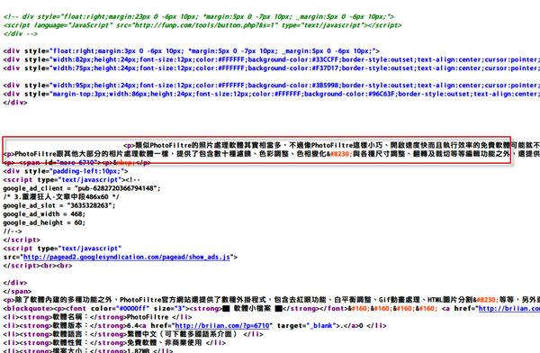Open the briian.com link at the end of the blockquote line
The width and height of the screenshot is (540, 353).
[x=509, y=309]
